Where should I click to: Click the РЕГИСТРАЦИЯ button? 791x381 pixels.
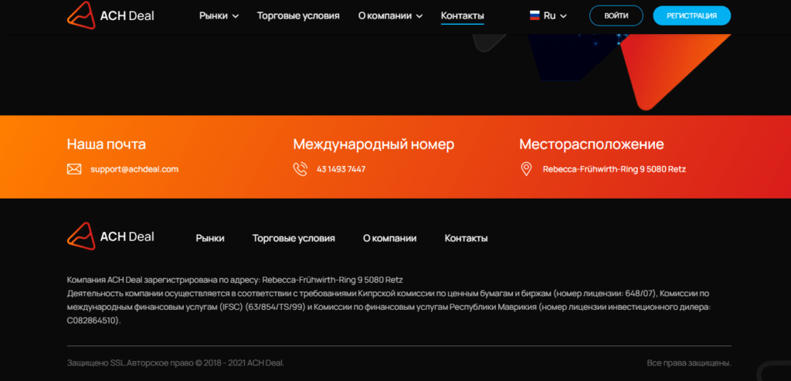click(x=691, y=15)
